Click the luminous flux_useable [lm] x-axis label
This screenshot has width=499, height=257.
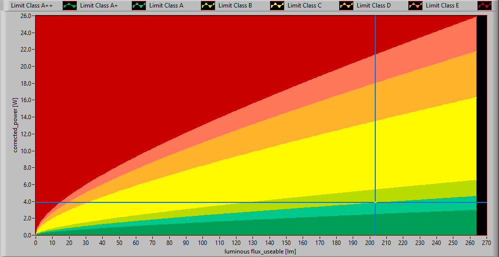[x=260, y=251]
